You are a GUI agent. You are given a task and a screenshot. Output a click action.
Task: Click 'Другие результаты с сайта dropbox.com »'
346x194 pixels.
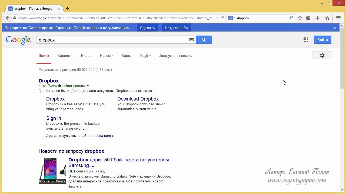point(80,136)
